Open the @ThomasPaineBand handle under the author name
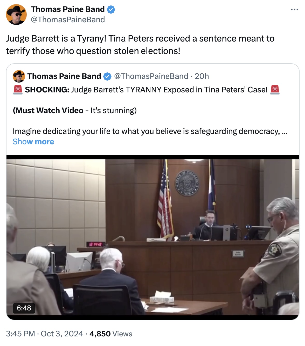305x346 pixels. point(68,20)
